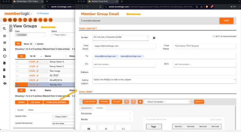
Task: Open the orange chart report icon
Action: pyautogui.click(x=45, y=20)
